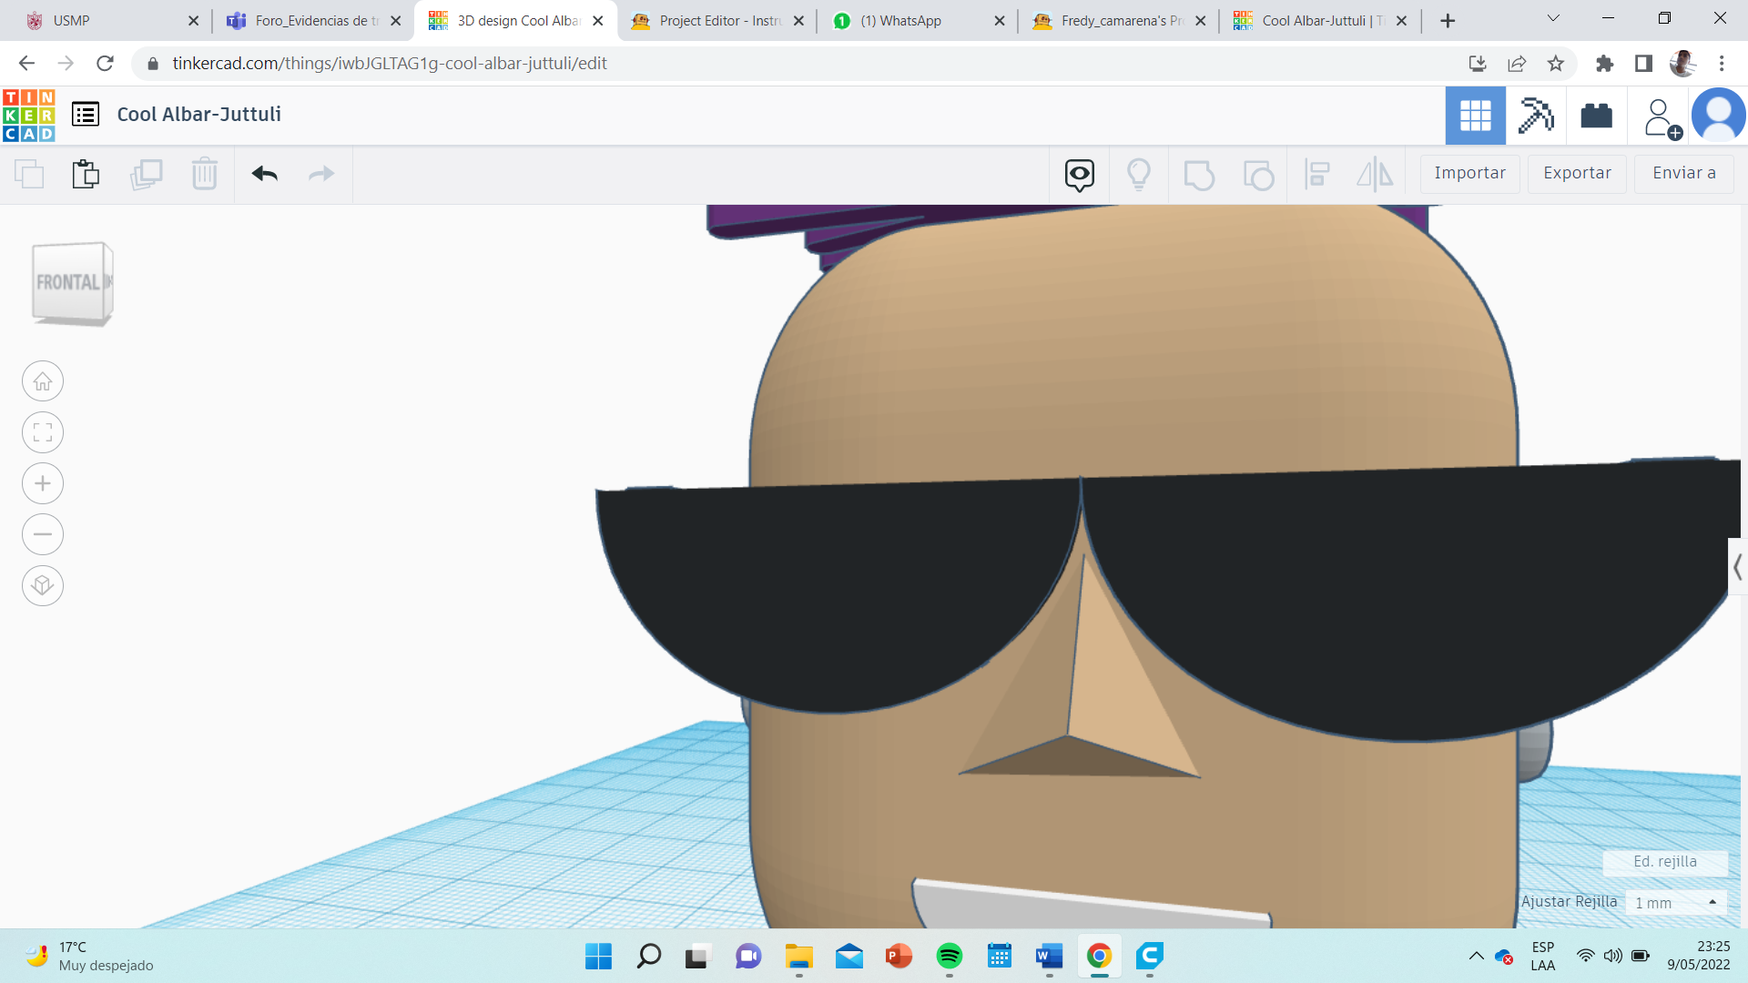This screenshot has height=983, width=1748.
Task: Select the Mirror (flip) tool
Action: click(x=1374, y=175)
